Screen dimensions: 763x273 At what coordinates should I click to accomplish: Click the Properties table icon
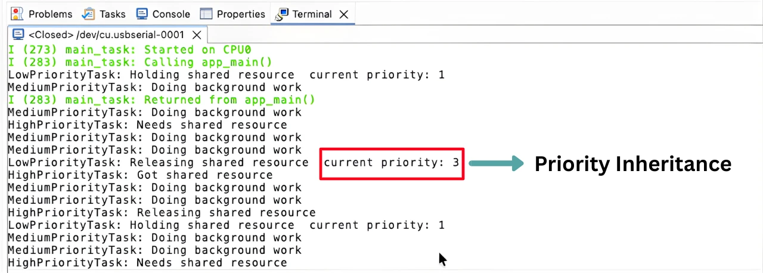pyautogui.click(x=206, y=14)
